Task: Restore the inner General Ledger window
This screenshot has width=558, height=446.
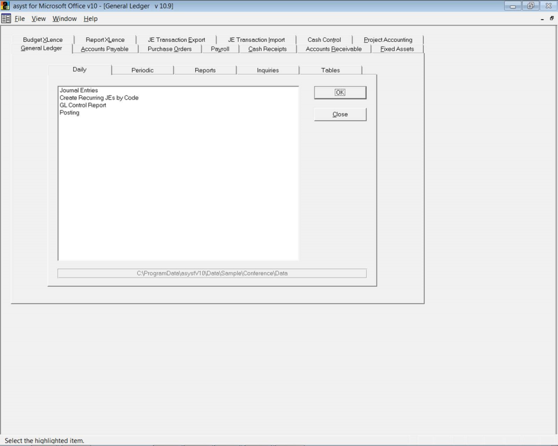Action: [x=552, y=19]
